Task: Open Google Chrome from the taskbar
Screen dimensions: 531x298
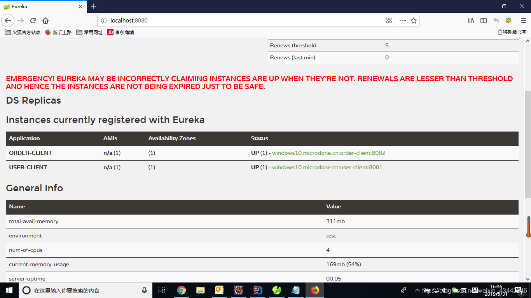Action: (x=181, y=290)
